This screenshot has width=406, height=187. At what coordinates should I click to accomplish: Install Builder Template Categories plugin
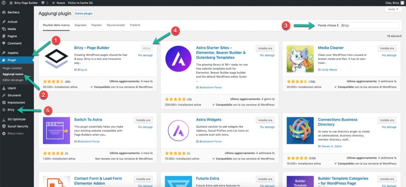pyautogui.click(x=387, y=179)
